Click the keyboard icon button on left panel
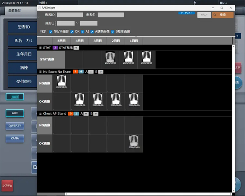 [x=15, y=97]
